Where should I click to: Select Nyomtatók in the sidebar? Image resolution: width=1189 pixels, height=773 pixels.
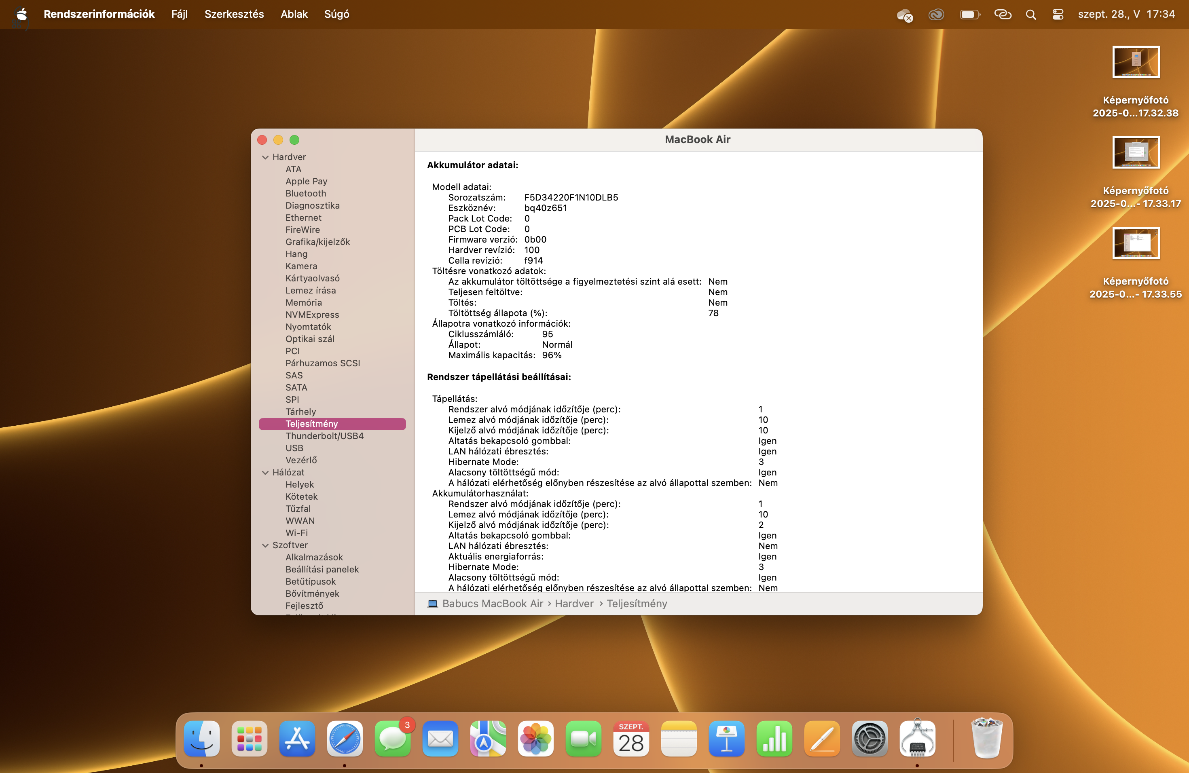click(x=308, y=327)
